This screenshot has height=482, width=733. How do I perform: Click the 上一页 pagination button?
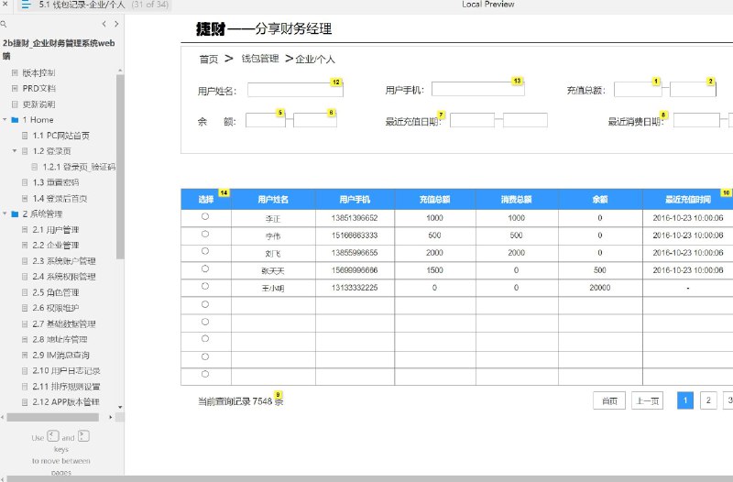tap(647, 400)
